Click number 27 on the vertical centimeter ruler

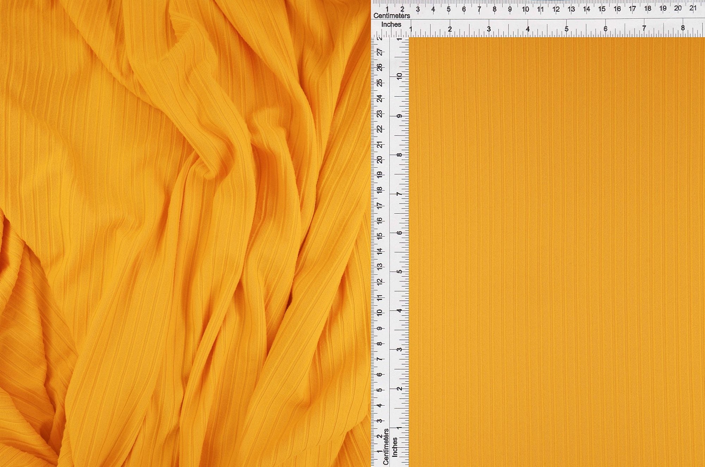[380, 52]
